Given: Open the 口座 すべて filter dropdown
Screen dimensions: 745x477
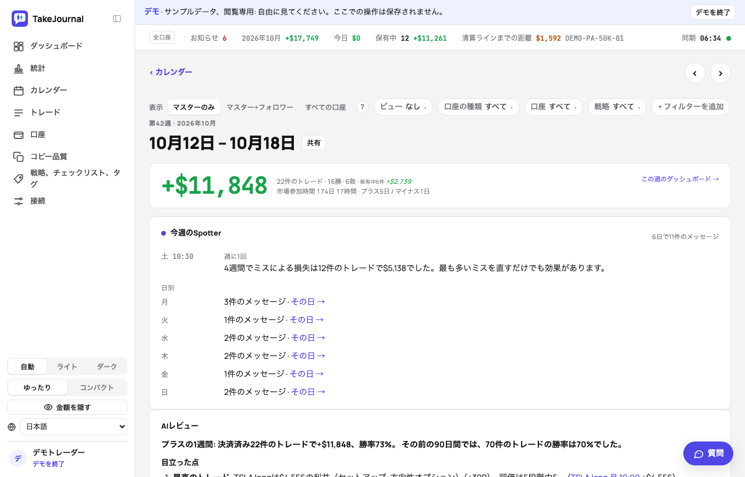Looking at the screenshot, I should 554,107.
